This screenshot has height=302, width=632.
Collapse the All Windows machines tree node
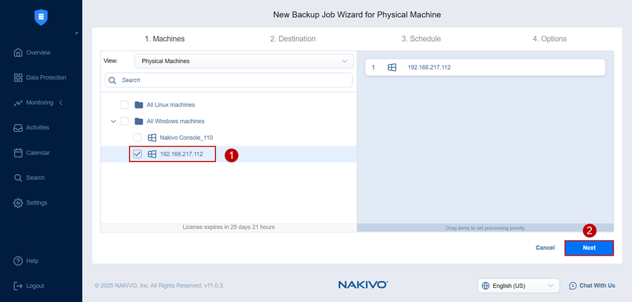coord(114,121)
